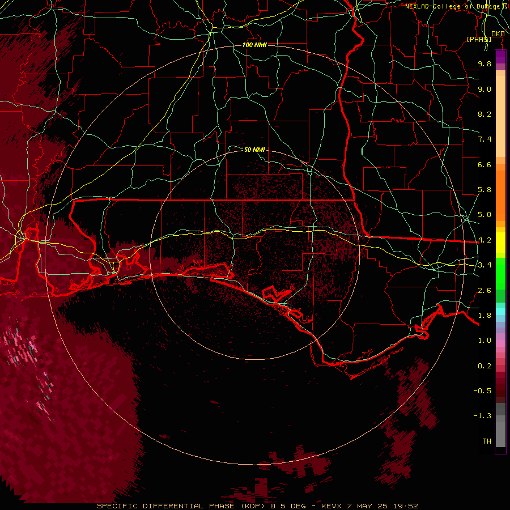The image size is (510, 510).
Task: Click the -0.5 value on the color scale
Action: point(482,391)
